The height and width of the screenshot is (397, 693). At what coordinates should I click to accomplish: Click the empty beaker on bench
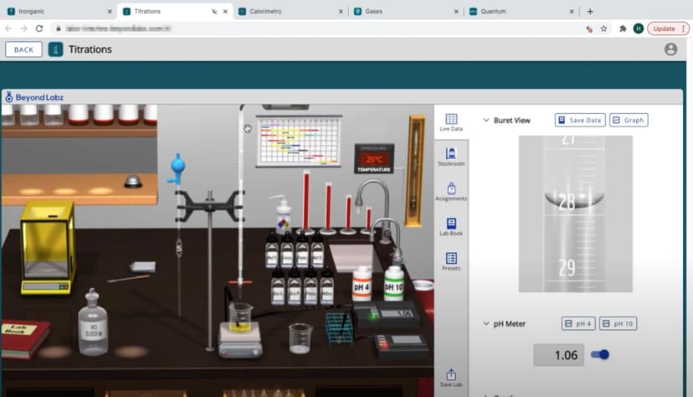coord(300,338)
